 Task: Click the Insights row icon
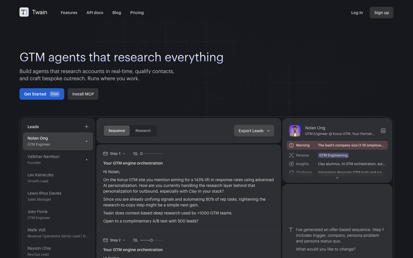point(291,164)
